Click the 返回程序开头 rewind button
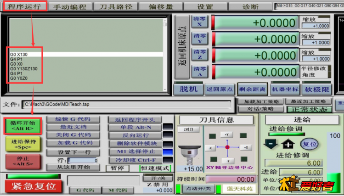 pyautogui.click(x=135, y=120)
